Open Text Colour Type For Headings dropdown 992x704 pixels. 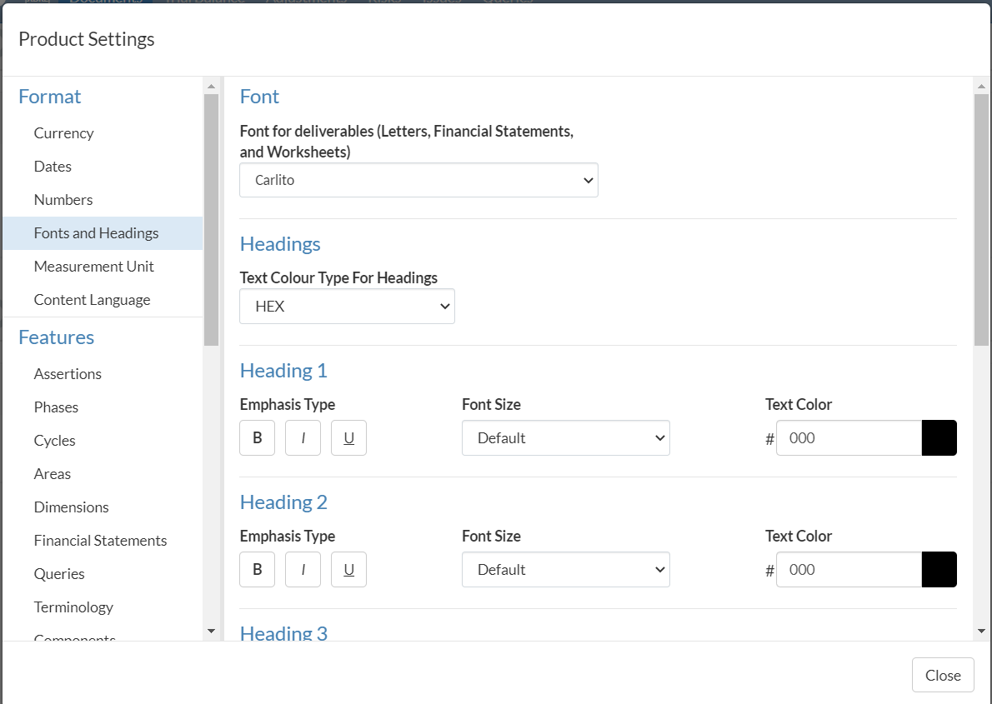[347, 307]
